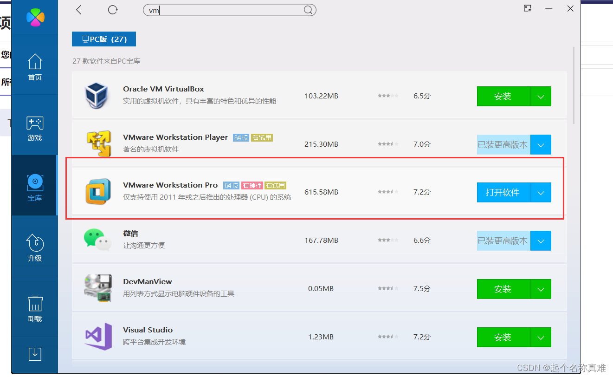The image size is (613, 377).
Task: Click 已装更高版本 in the 微信 row
Action: point(503,240)
